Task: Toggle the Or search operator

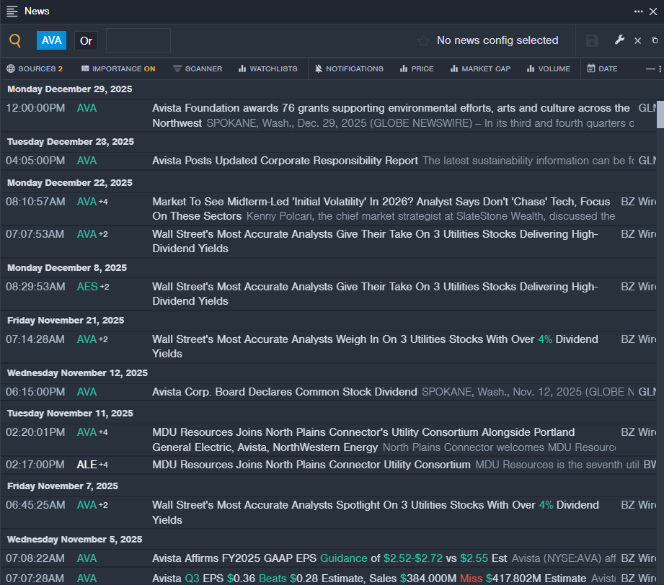Action: [x=86, y=41]
